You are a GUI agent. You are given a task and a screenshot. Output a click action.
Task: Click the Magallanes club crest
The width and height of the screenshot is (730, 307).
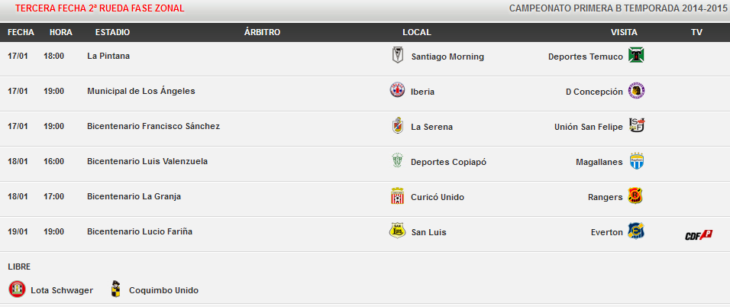click(636, 161)
